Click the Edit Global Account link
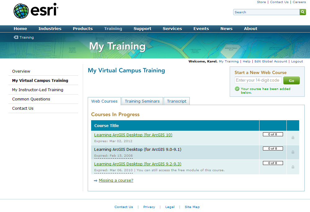Viewport: 310px width, 212px height. tap(271, 61)
